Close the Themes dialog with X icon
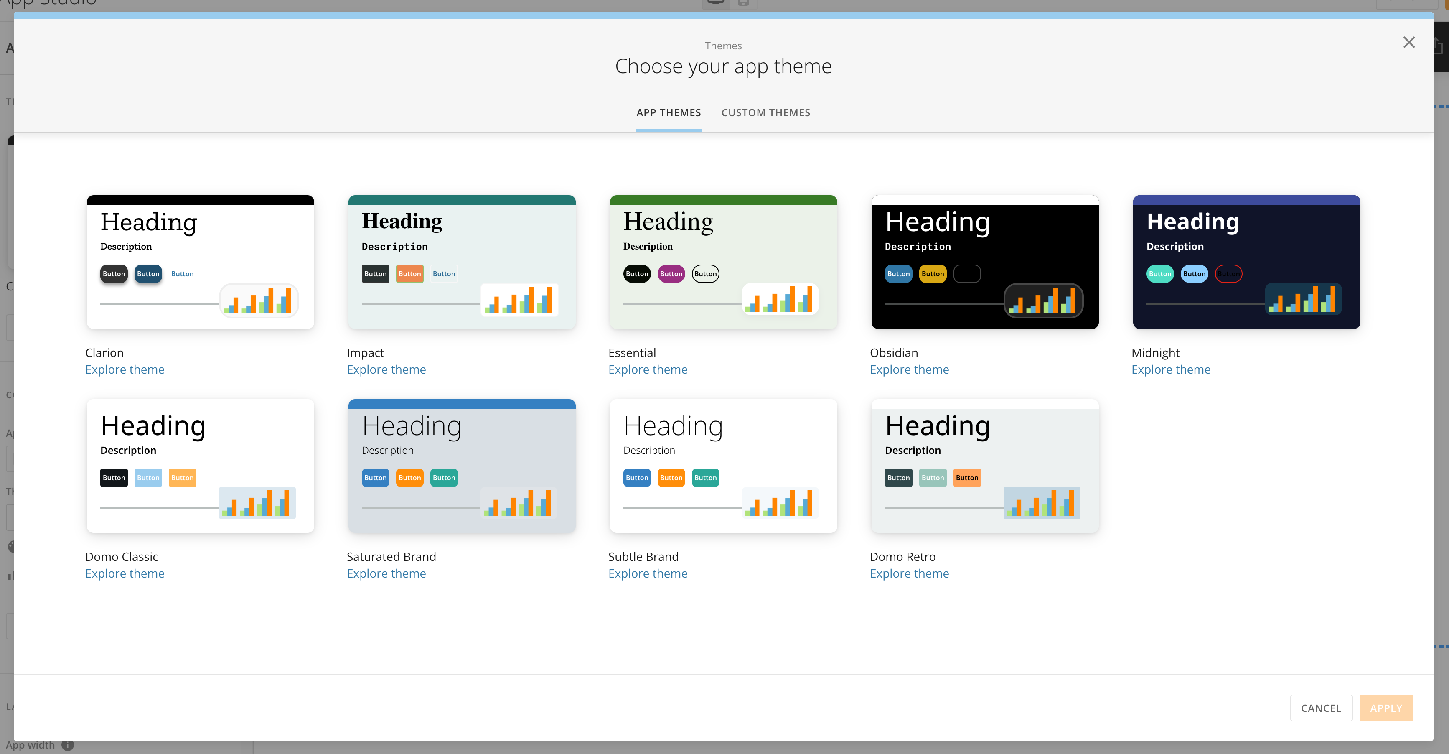The width and height of the screenshot is (1449, 754). [1408, 43]
